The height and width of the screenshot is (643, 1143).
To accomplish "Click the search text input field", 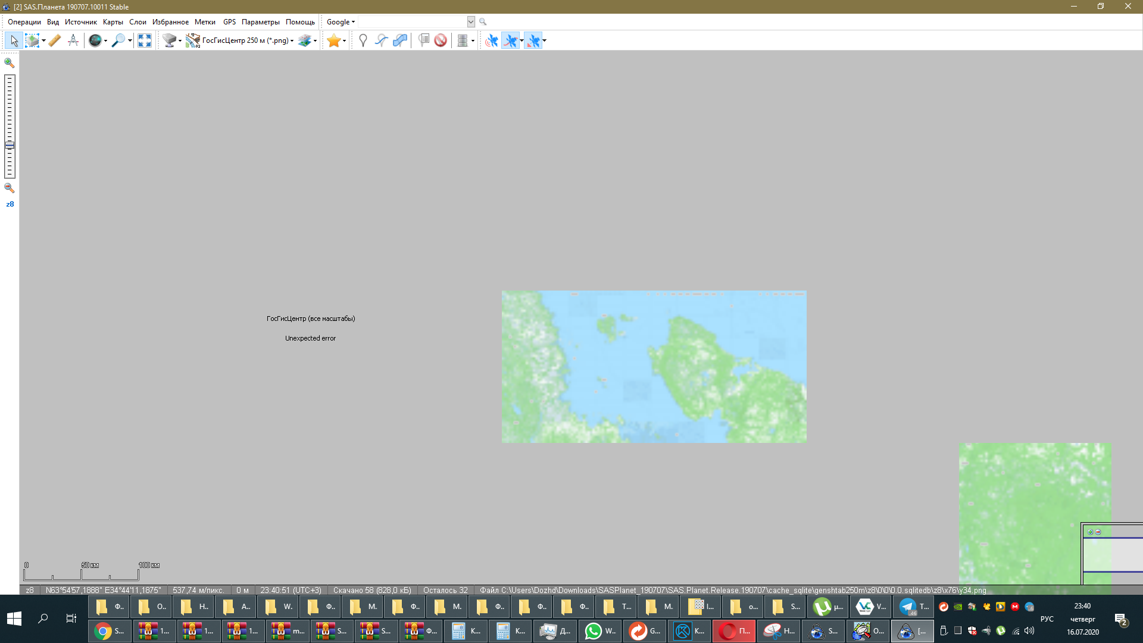I will 412,22.
